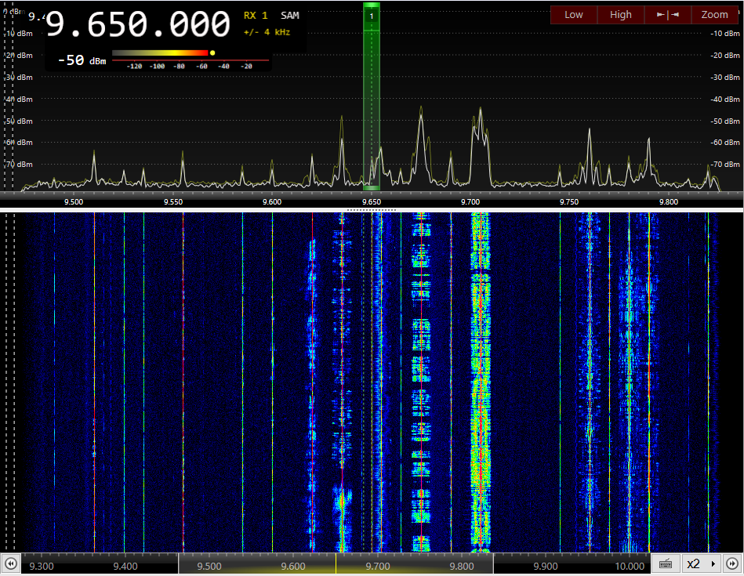Click the green RX 1 marker flag

372,16
